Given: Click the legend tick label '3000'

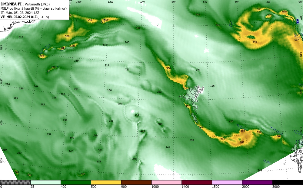Looking at the screenshot, I should coord(276,187).
